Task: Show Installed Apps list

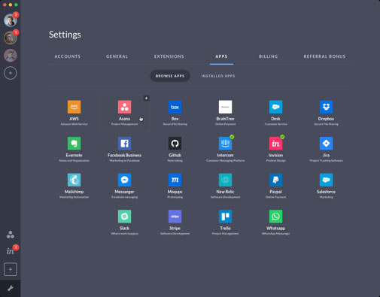Action: click(218, 76)
